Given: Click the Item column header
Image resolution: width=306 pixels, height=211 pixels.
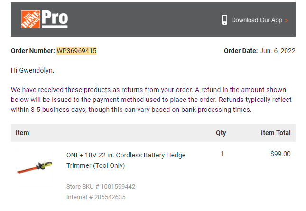Looking at the screenshot, I should tap(22, 133).
